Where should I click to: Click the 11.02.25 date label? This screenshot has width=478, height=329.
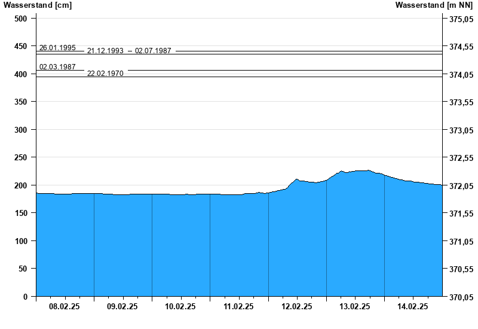pos(238,306)
